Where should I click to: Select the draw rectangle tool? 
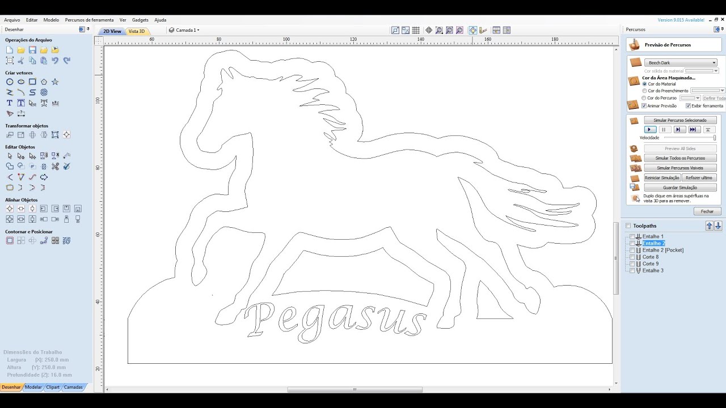[32, 82]
